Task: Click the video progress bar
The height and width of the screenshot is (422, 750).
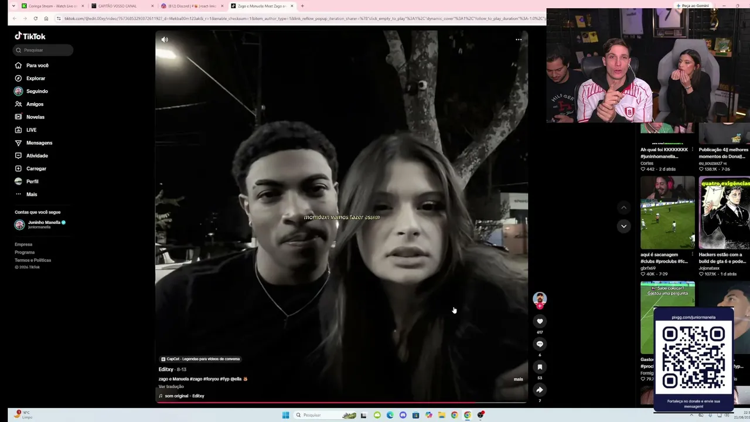Action: (342, 403)
